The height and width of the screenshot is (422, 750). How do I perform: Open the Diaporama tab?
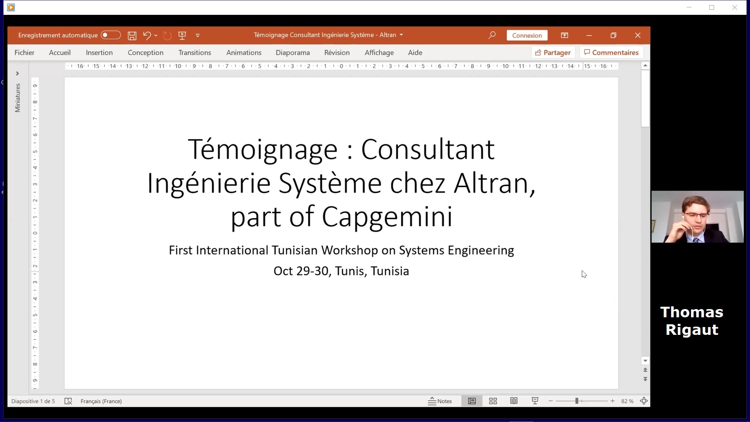coord(293,53)
